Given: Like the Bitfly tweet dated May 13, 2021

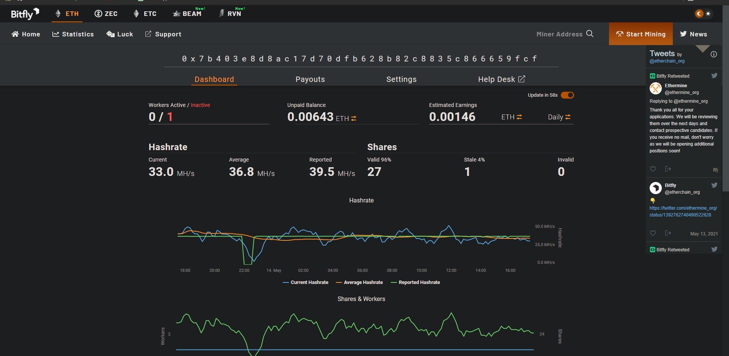Looking at the screenshot, I should [x=653, y=233].
